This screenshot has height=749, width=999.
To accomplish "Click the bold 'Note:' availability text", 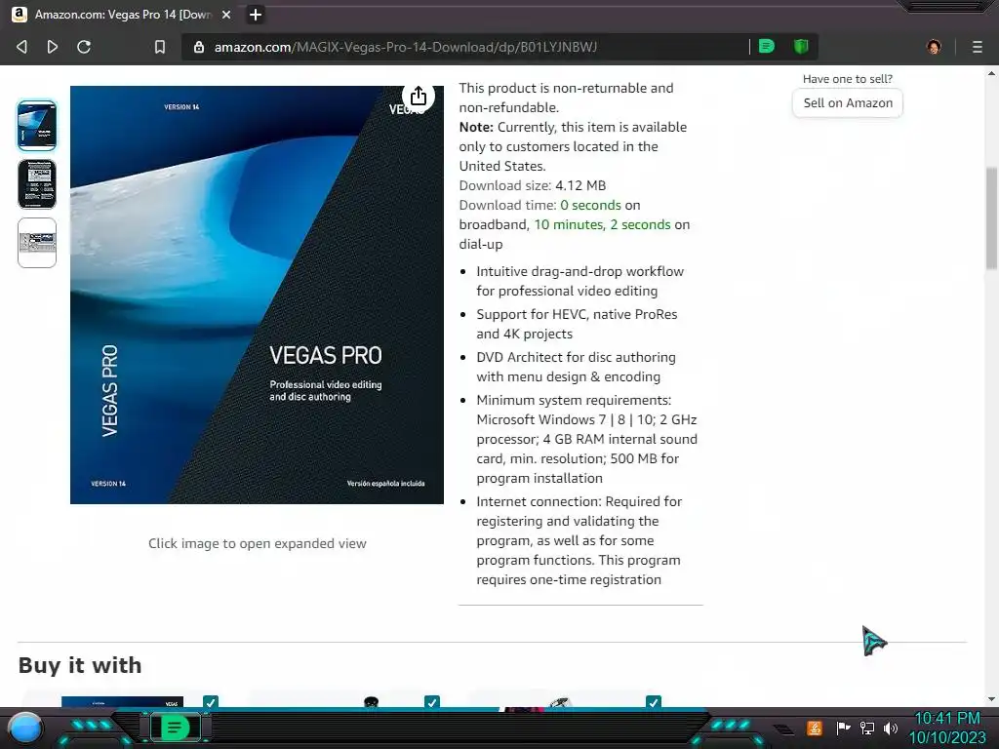I will [x=476, y=127].
